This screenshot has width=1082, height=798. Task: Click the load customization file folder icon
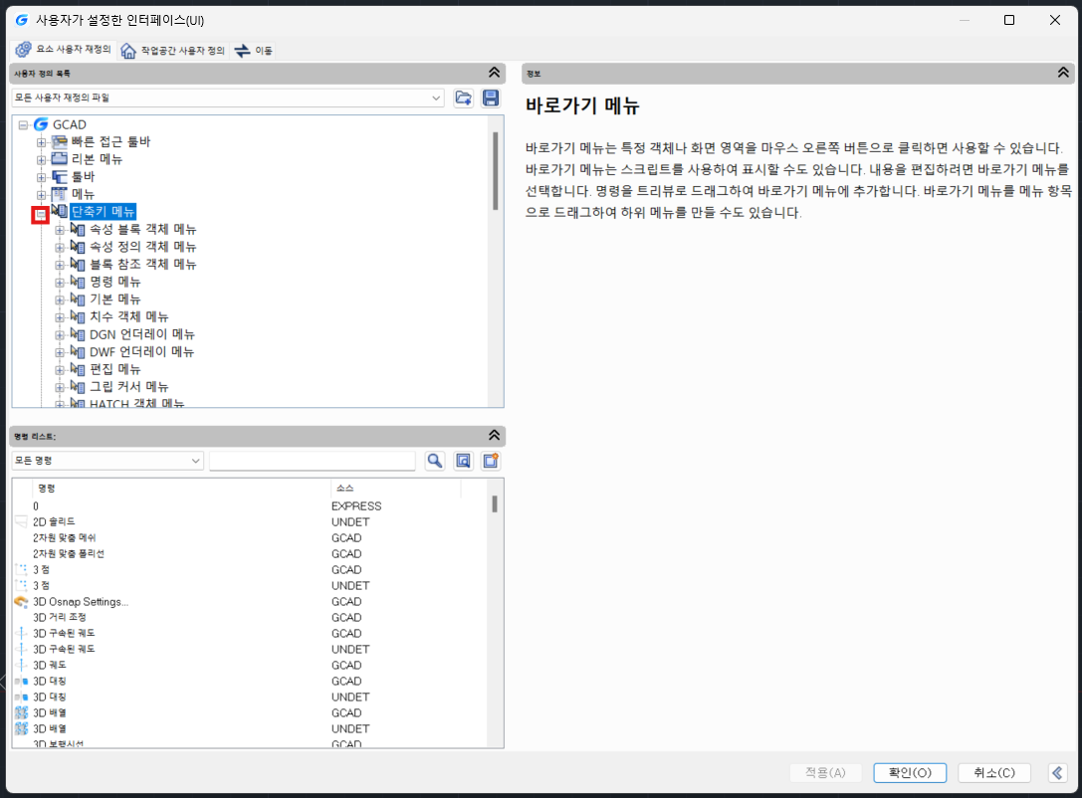463,98
